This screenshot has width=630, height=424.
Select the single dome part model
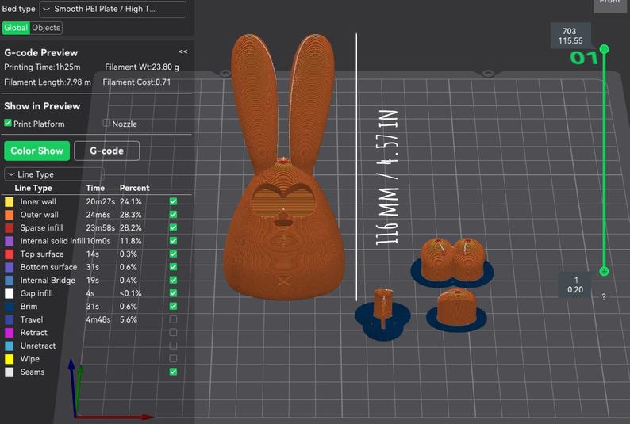coord(456,309)
